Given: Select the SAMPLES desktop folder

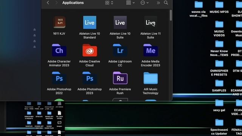Looking at the screenshot, I should 219,83.
